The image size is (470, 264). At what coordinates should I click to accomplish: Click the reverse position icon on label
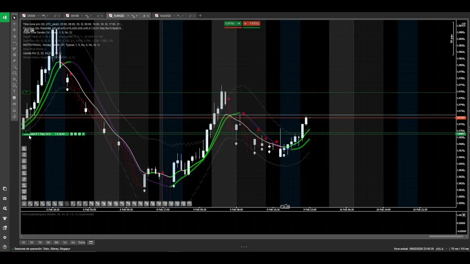[75, 134]
